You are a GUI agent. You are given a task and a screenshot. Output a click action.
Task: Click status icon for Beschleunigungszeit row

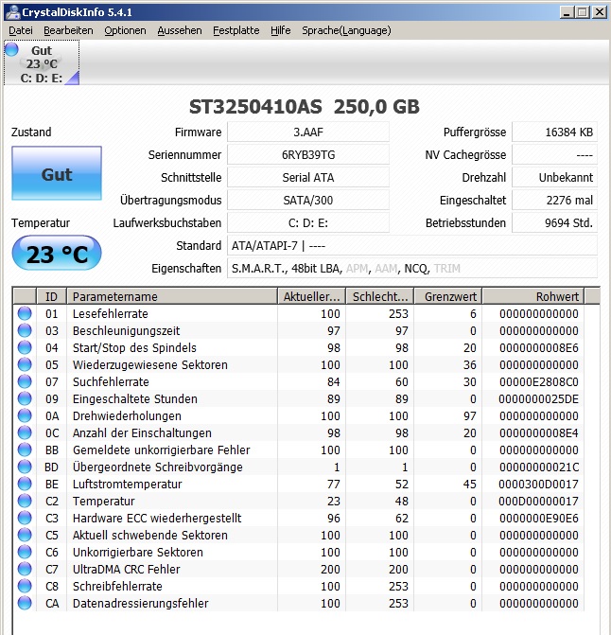point(25,330)
